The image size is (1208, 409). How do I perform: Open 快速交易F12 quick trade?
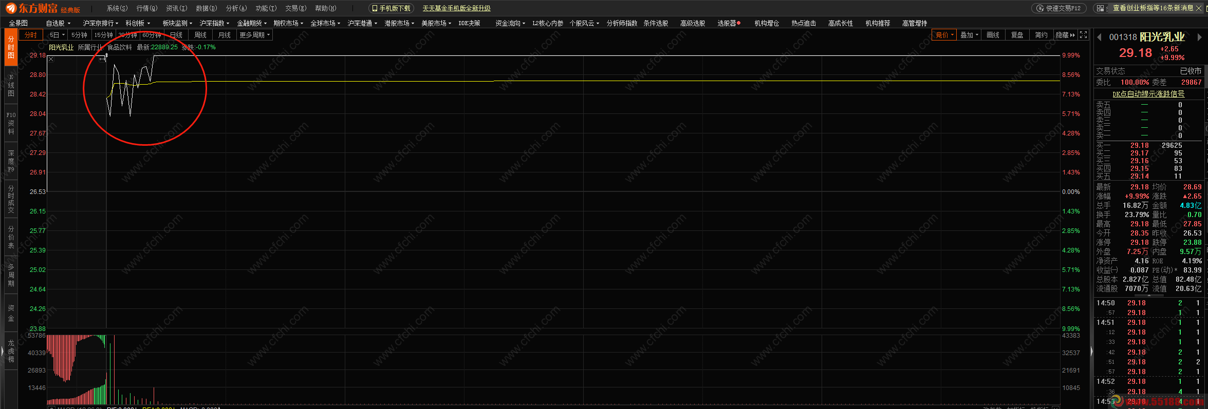click(x=1059, y=8)
